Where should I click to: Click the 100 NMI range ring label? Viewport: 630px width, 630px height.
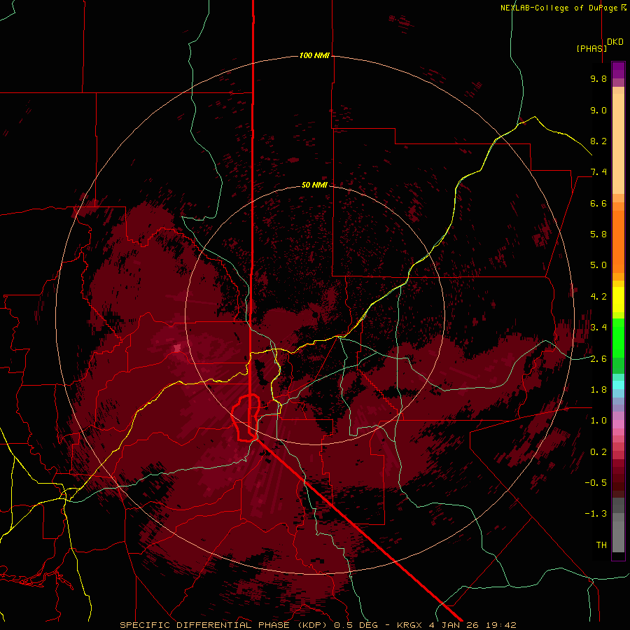coord(314,55)
